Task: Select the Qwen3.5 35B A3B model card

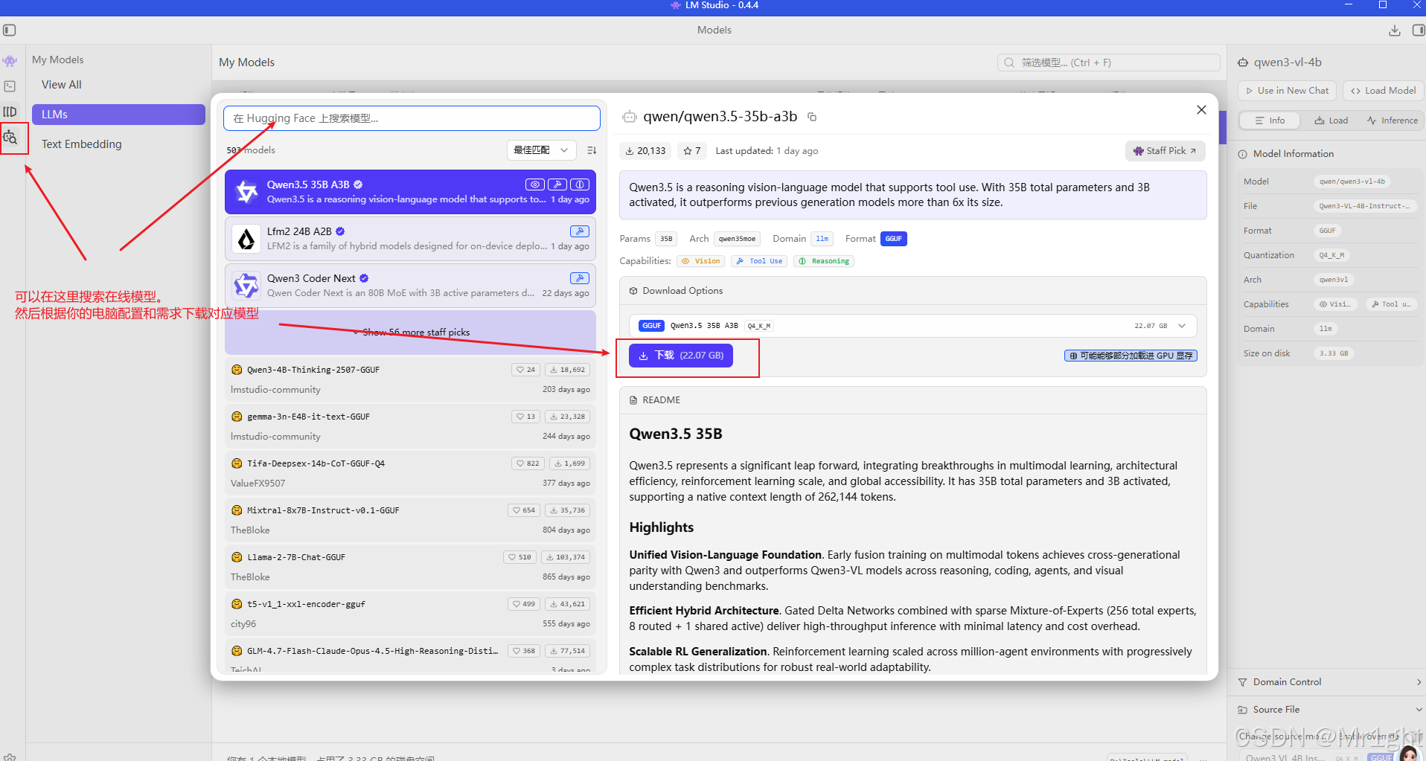Action: (410, 192)
